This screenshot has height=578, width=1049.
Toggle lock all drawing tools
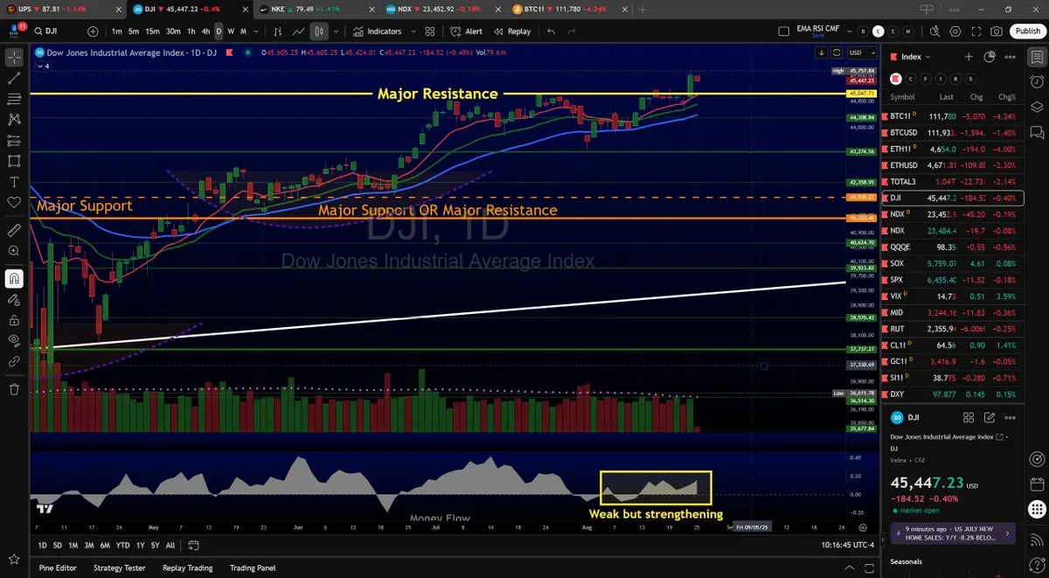click(14, 319)
